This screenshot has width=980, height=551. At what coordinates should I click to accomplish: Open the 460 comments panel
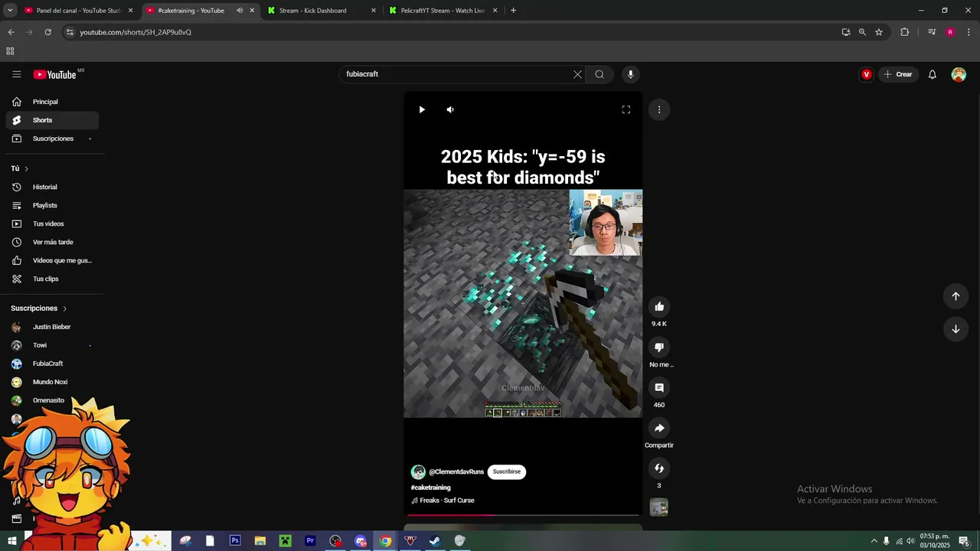pyautogui.click(x=659, y=388)
